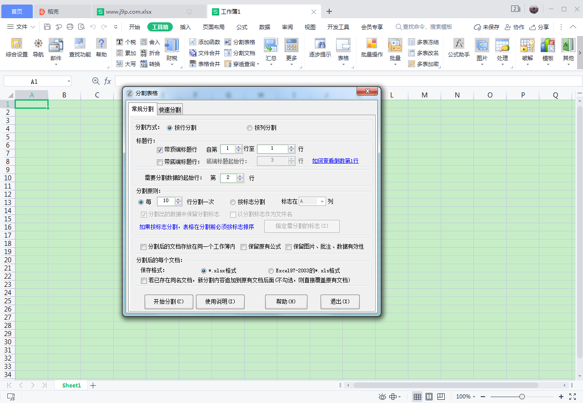
Task: Open the 模板 tool icon
Action: (x=548, y=52)
